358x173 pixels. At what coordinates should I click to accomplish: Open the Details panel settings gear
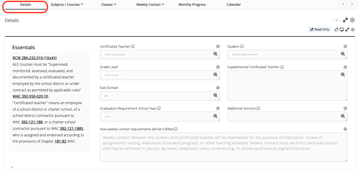352,20
